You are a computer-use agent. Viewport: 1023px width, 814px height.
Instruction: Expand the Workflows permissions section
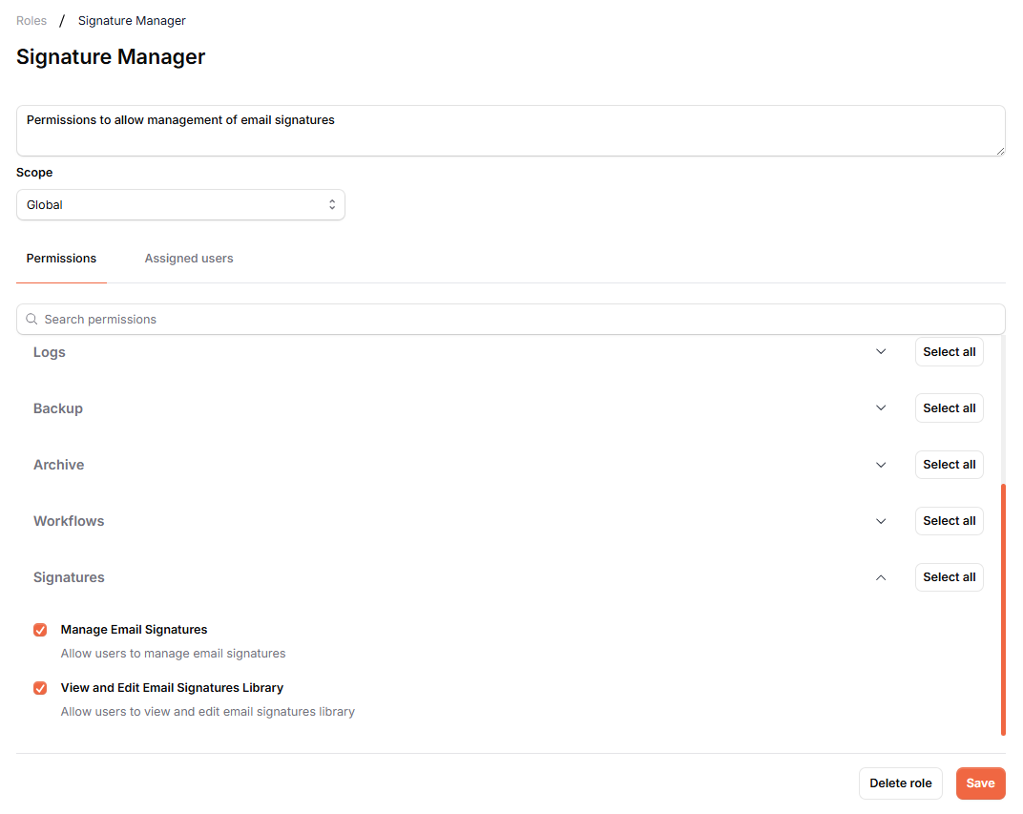pyautogui.click(x=881, y=520)
